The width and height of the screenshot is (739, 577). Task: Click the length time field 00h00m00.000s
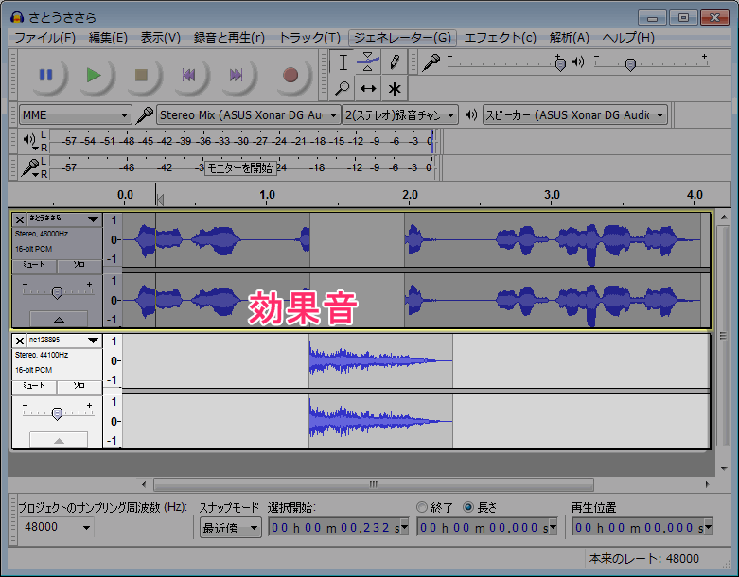pyautogui.click(x=487, y=527)
